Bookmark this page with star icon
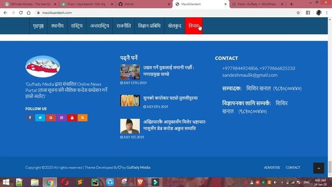The height and width of the screenshot is (187, 332). tap(298, 12)
